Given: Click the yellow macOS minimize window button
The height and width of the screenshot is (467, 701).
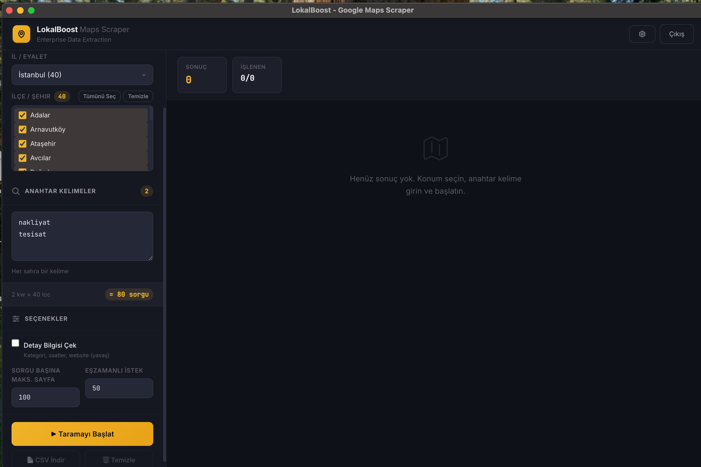Looking at the screenshot, I should pyautogui.click(x=20, y=10).
